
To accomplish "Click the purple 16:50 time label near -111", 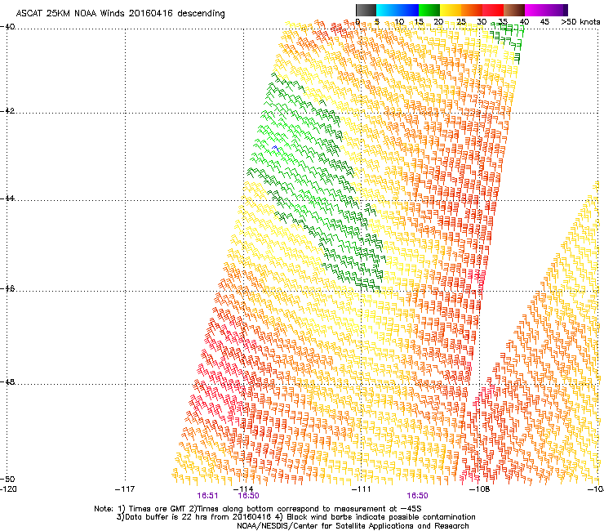I will pos(418,496).
